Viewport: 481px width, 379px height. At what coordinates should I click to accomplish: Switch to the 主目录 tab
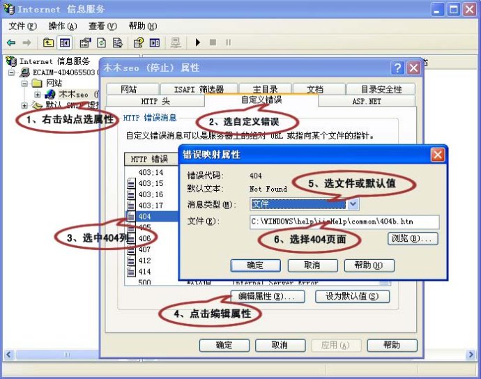[265, 89]
